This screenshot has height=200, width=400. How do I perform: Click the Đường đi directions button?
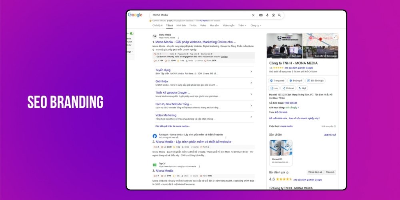click(x=296, y=81)
